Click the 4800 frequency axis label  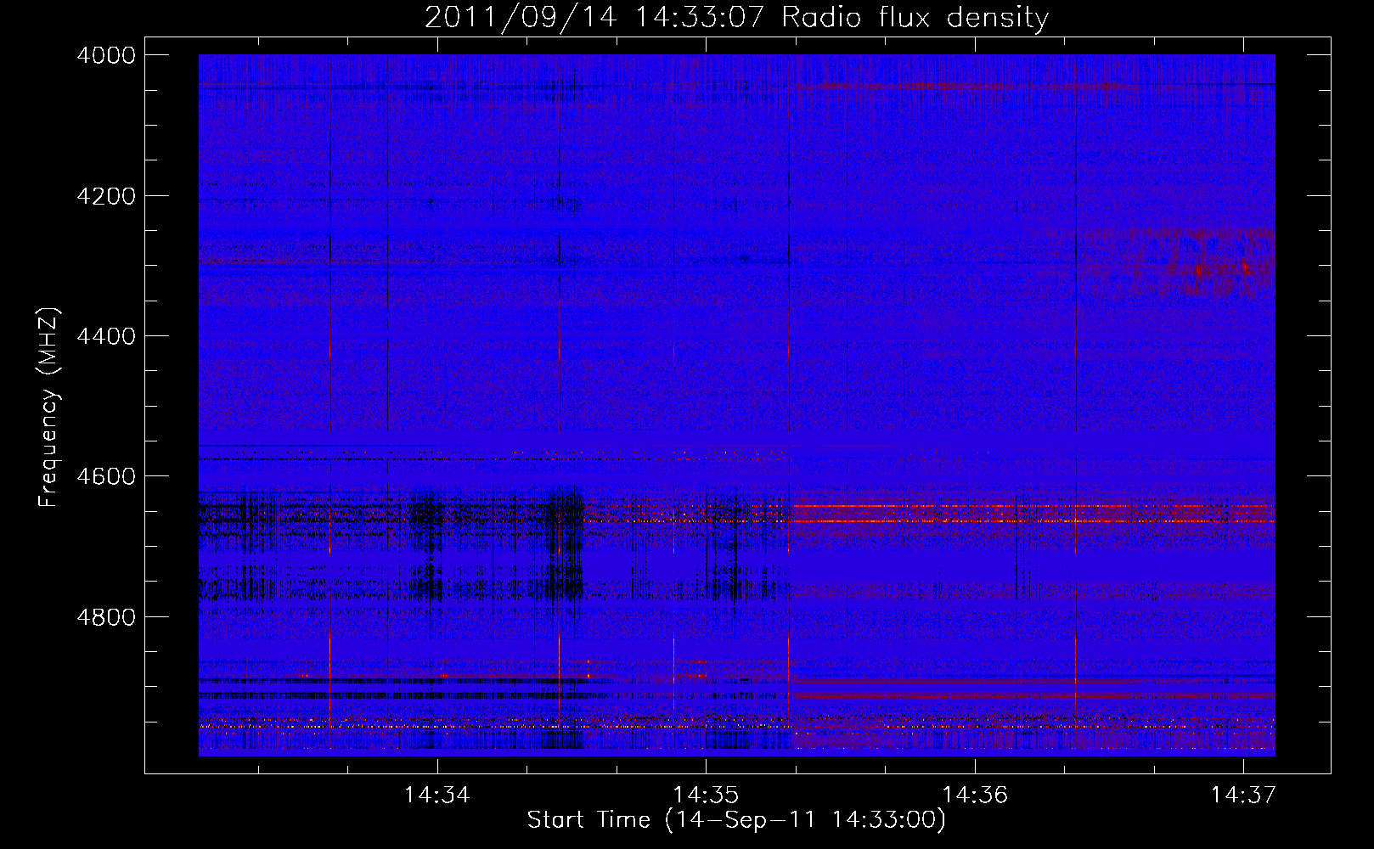pos(106,617)
